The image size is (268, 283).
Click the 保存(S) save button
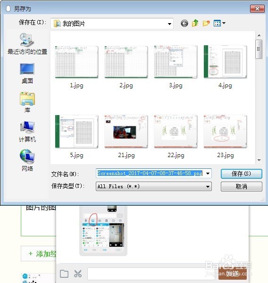click(x=241, y=174)
